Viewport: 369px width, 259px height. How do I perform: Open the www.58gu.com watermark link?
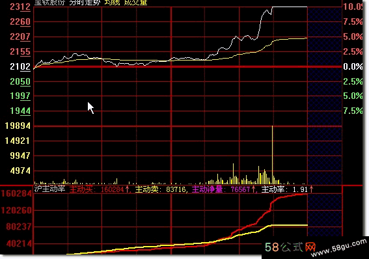[x=339, y=248]
